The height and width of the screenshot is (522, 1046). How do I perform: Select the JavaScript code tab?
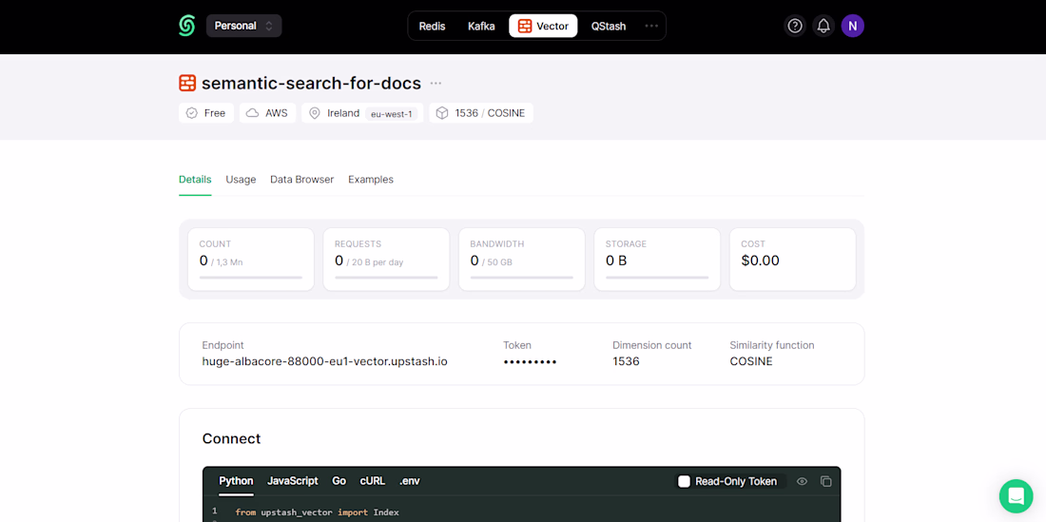(x=293, y=481)
